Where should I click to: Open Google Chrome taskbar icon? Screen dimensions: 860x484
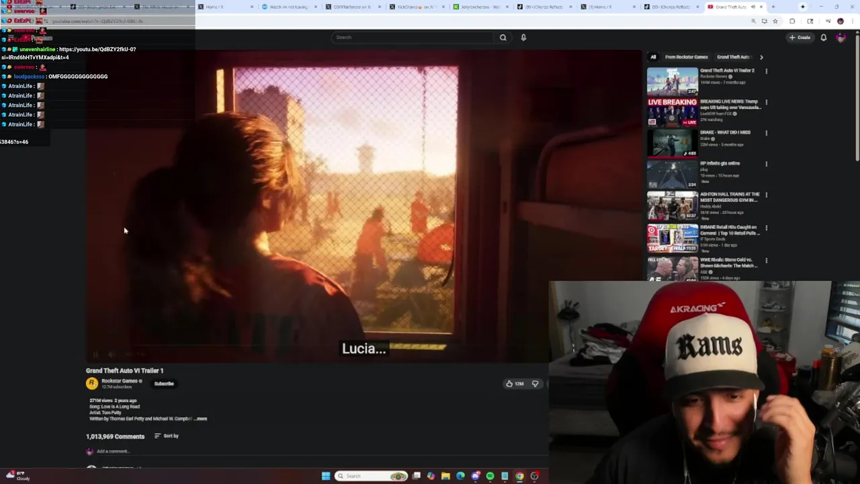519,476
